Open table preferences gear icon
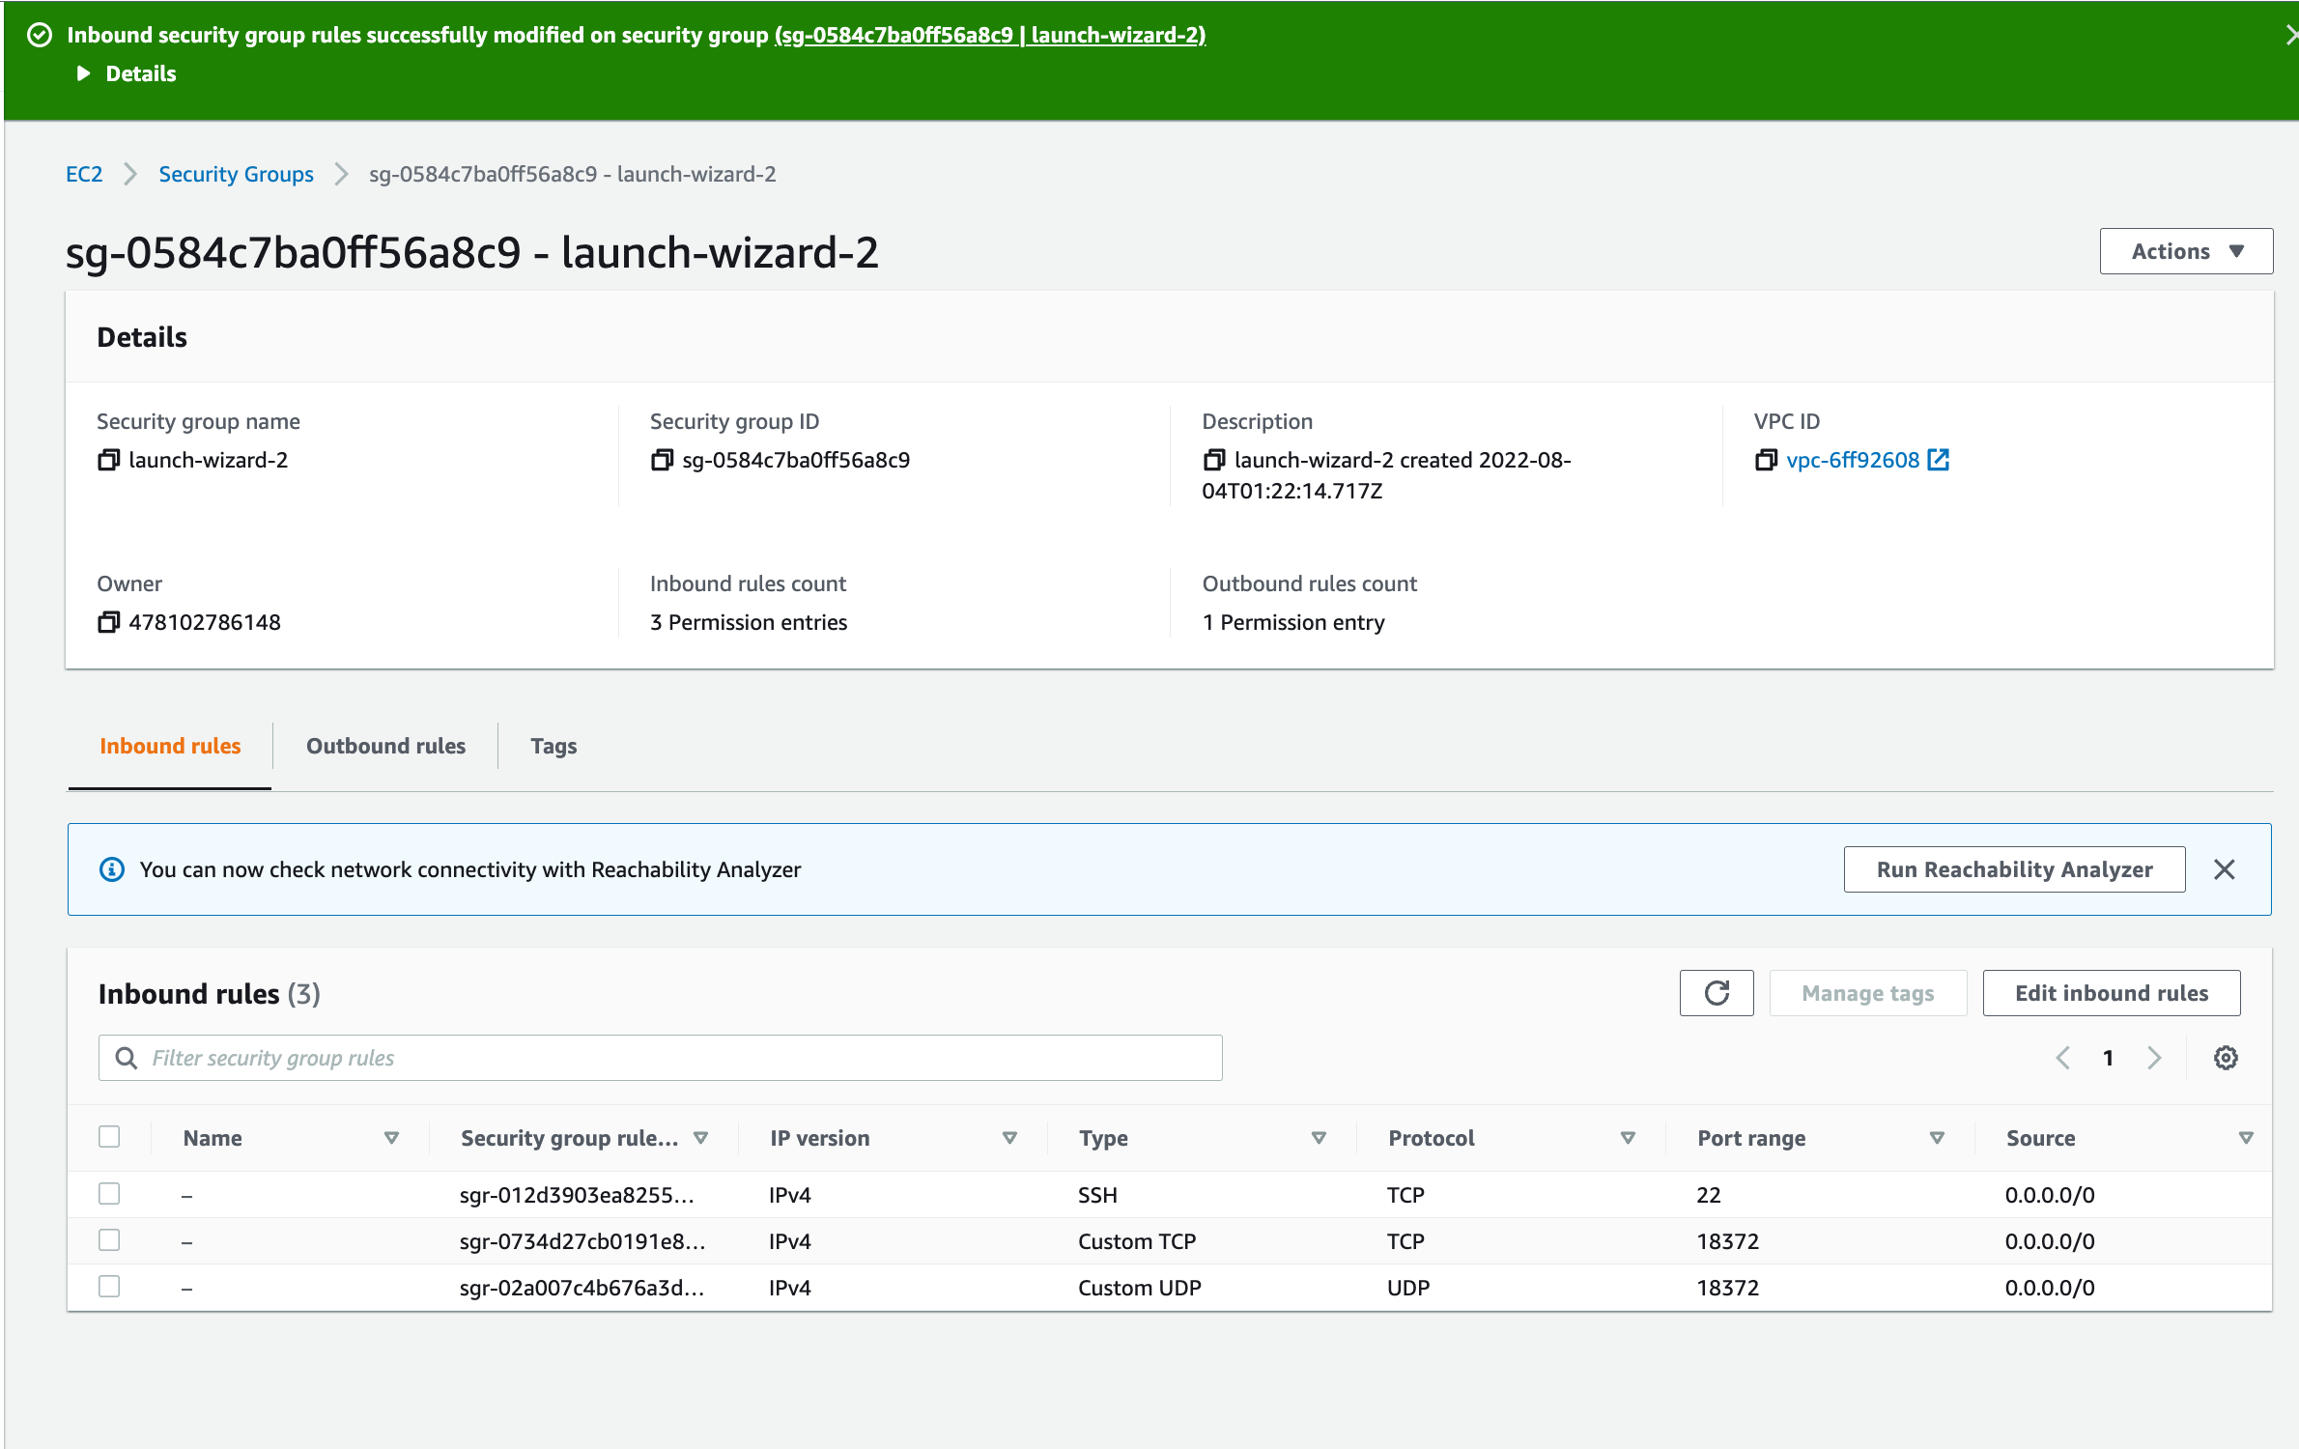Screen dimensions: 2299x1449 pos(2226,1058)
